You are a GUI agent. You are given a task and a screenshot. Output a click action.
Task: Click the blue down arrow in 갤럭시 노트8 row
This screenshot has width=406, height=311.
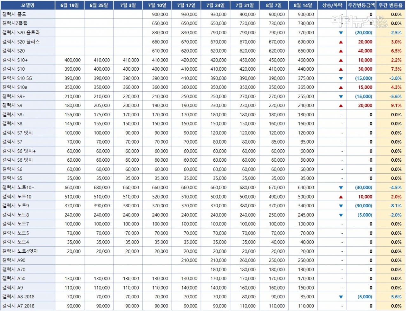[x=341, y=215]
